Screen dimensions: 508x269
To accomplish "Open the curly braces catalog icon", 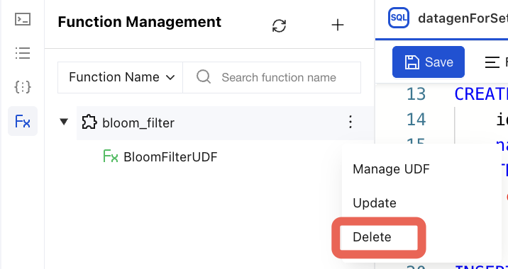I will click(x=23, y=86).
